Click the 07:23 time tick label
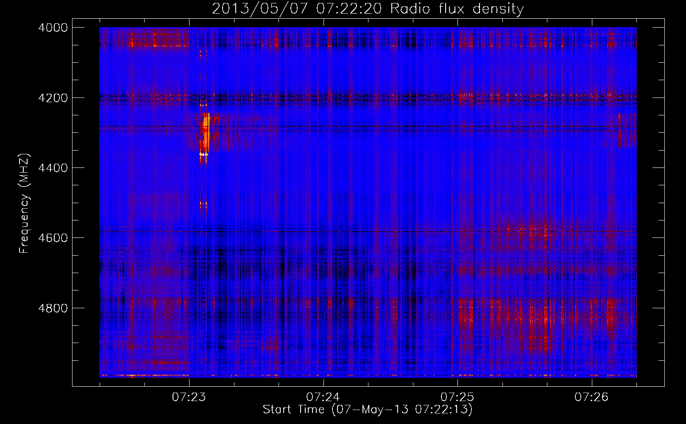 click(x=189, y=397)
